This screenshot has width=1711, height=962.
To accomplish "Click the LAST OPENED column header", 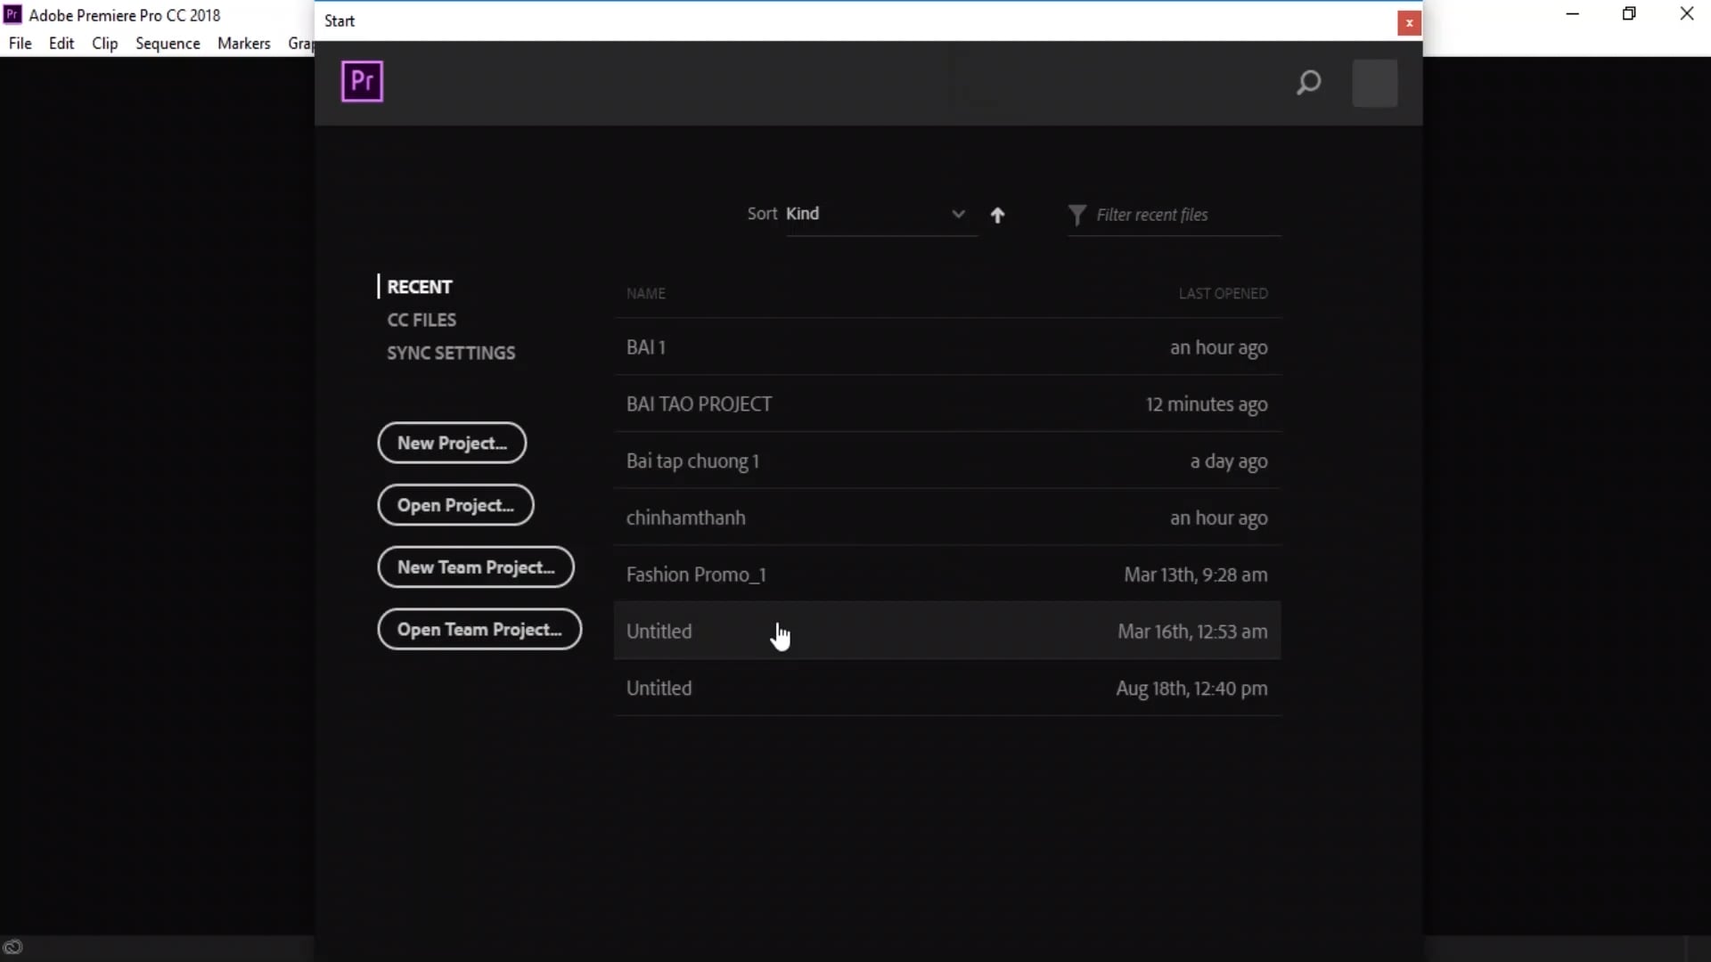I will tap(1223, 293).
